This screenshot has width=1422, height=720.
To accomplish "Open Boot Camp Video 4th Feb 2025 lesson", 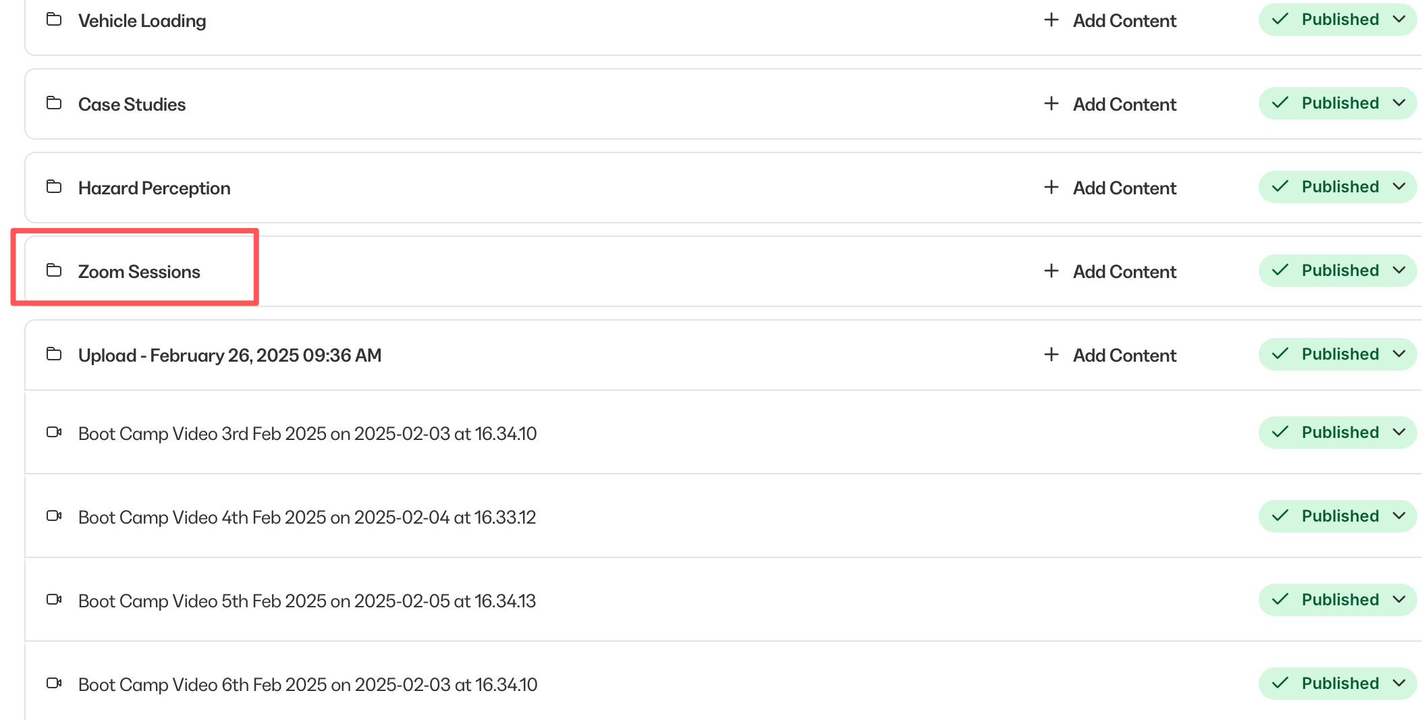I will 307,518.
